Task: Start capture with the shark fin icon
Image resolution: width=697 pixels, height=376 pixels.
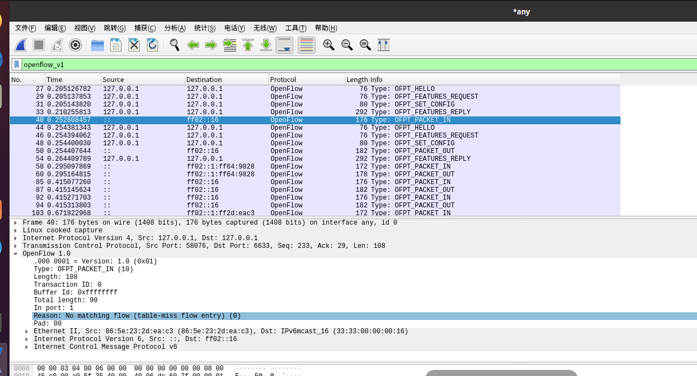Action: point(21,45)
